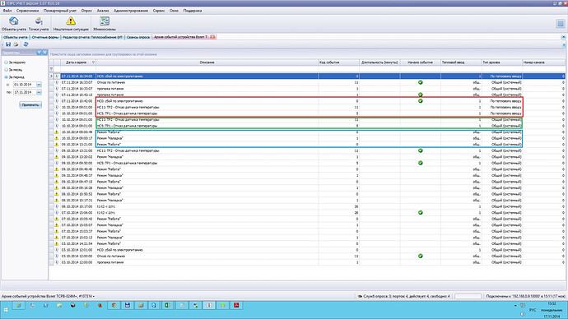Click filter icon in table filter row
The image size is (568, 319).
point(51,69)
